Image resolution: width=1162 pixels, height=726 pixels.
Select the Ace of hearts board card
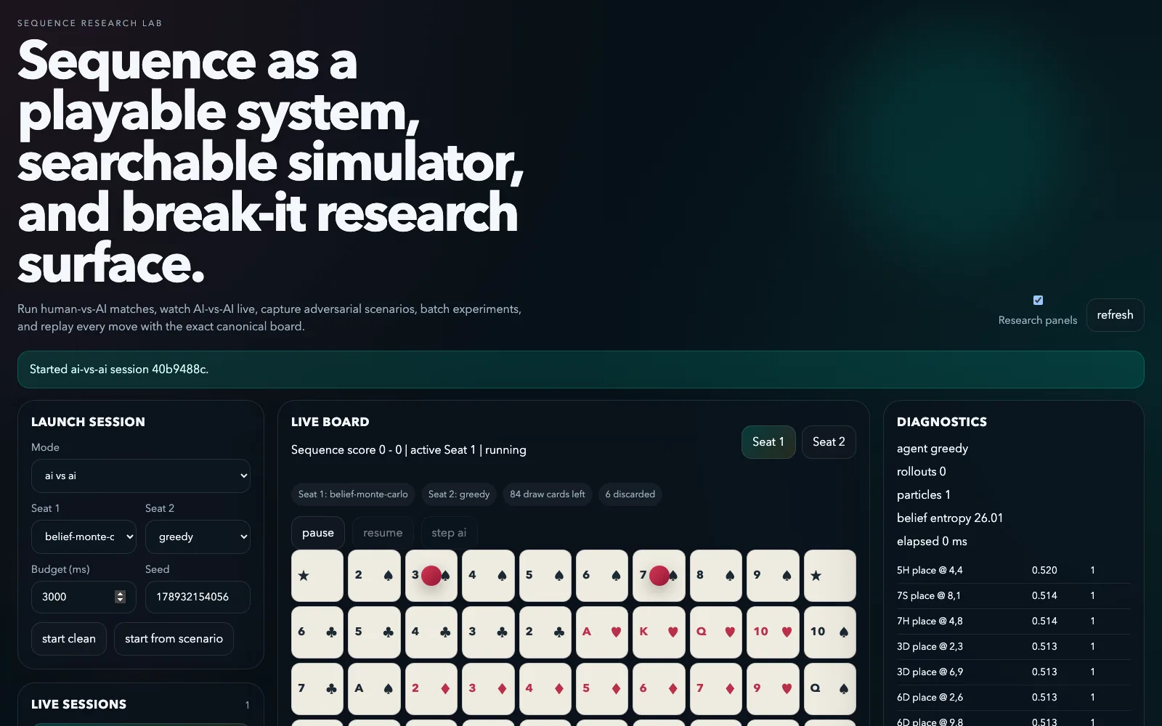[602, 632]
